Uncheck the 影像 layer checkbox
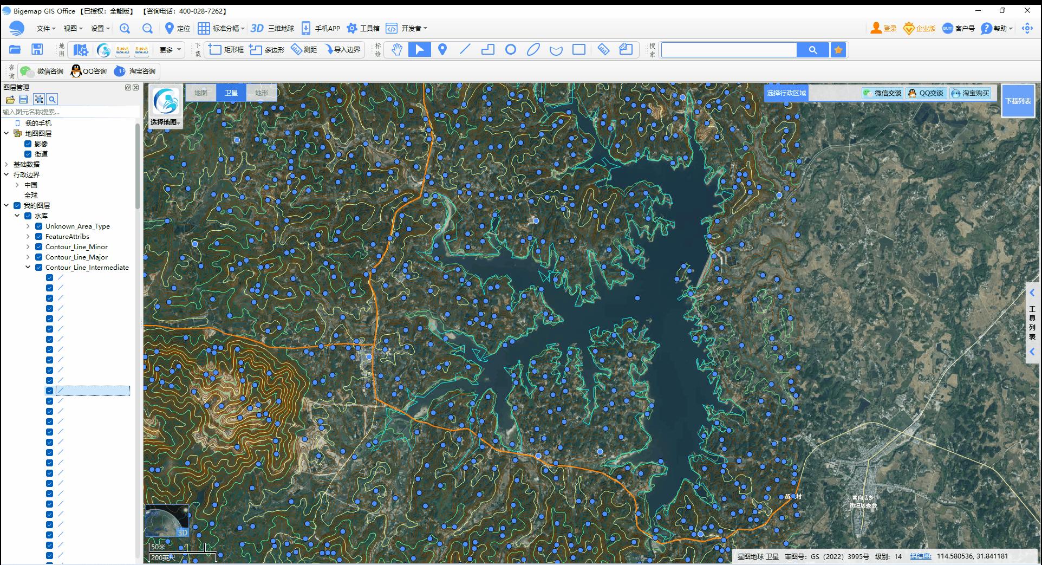Screen dimensions: 1042x565 28,144
